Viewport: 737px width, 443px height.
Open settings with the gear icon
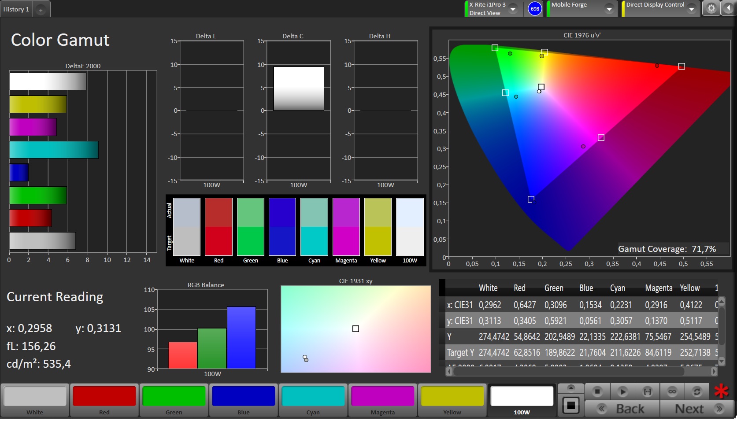[711, 8]
